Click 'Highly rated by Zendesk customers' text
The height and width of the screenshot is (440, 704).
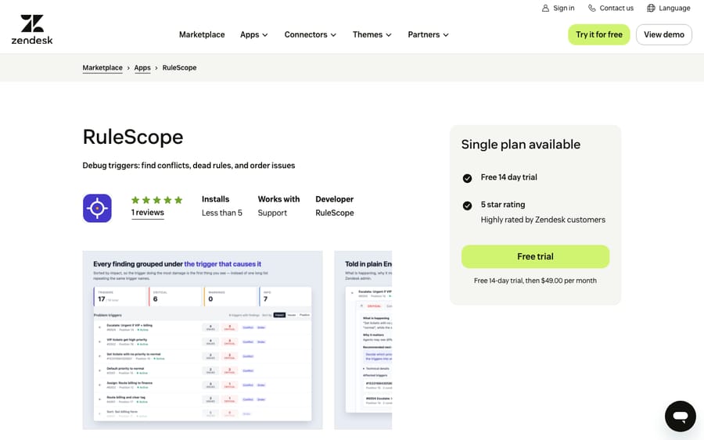point(543,220)
